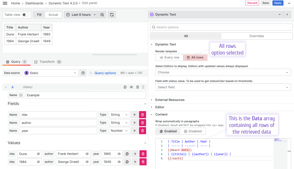Toggle the Table view switch

[25, 14]
